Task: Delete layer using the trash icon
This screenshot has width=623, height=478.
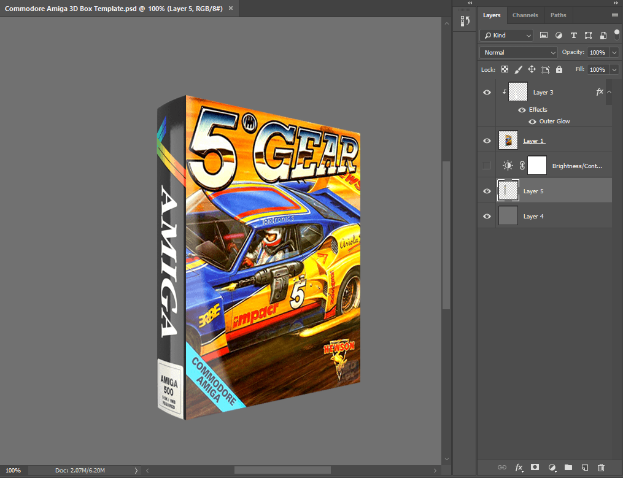Action: click(602, 468)
